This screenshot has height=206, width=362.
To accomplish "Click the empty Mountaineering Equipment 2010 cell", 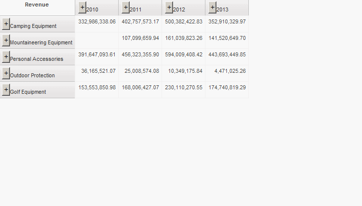I will click(97, 40).
